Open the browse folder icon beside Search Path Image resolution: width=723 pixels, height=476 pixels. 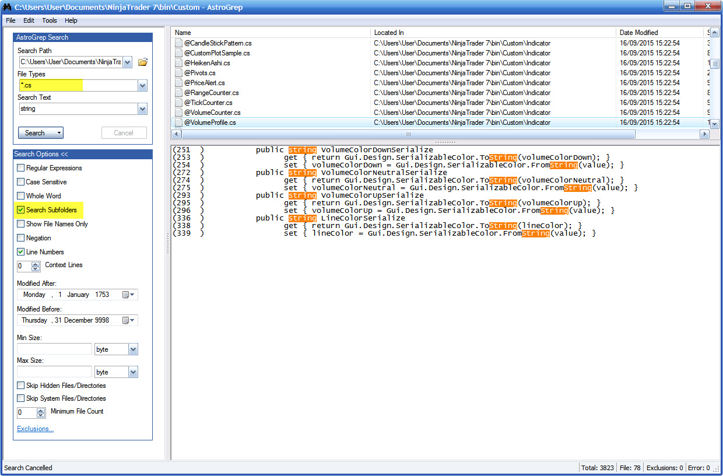click(x=142, y=62)
